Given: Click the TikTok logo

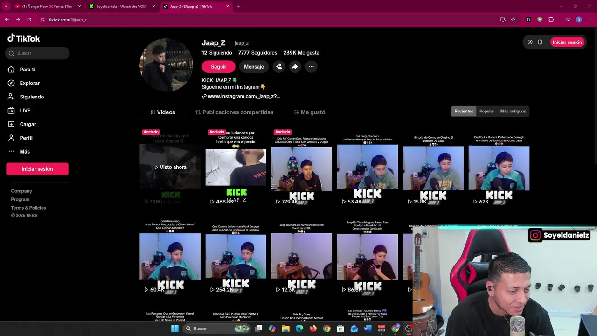Looking at the screenshot, I should click(24, 38).
